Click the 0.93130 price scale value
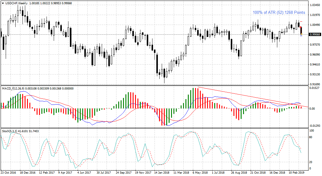The width and height of the screenshot is (322, 176). click(315, 74)
